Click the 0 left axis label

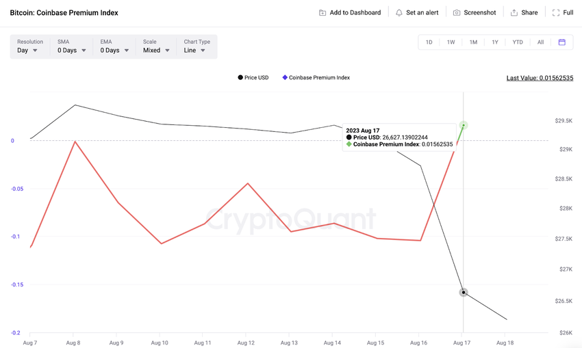click(x=12, y=141)
